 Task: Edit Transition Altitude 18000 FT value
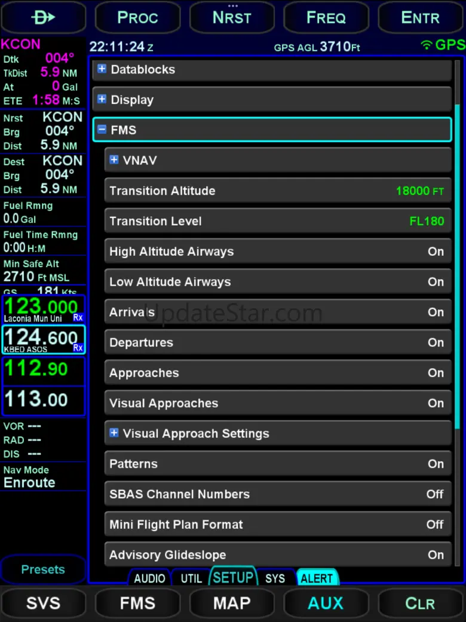tap(419, 191)
